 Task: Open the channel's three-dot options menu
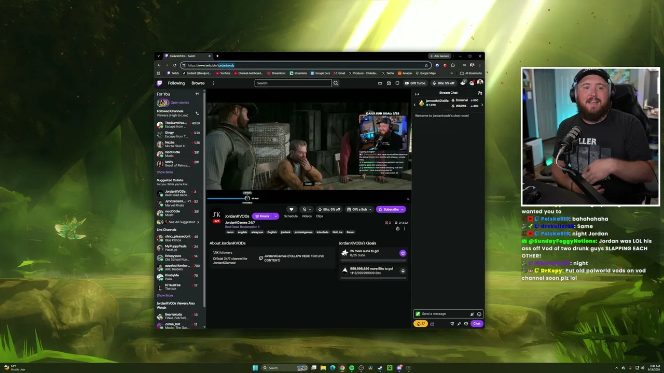[x=405, y=228]
